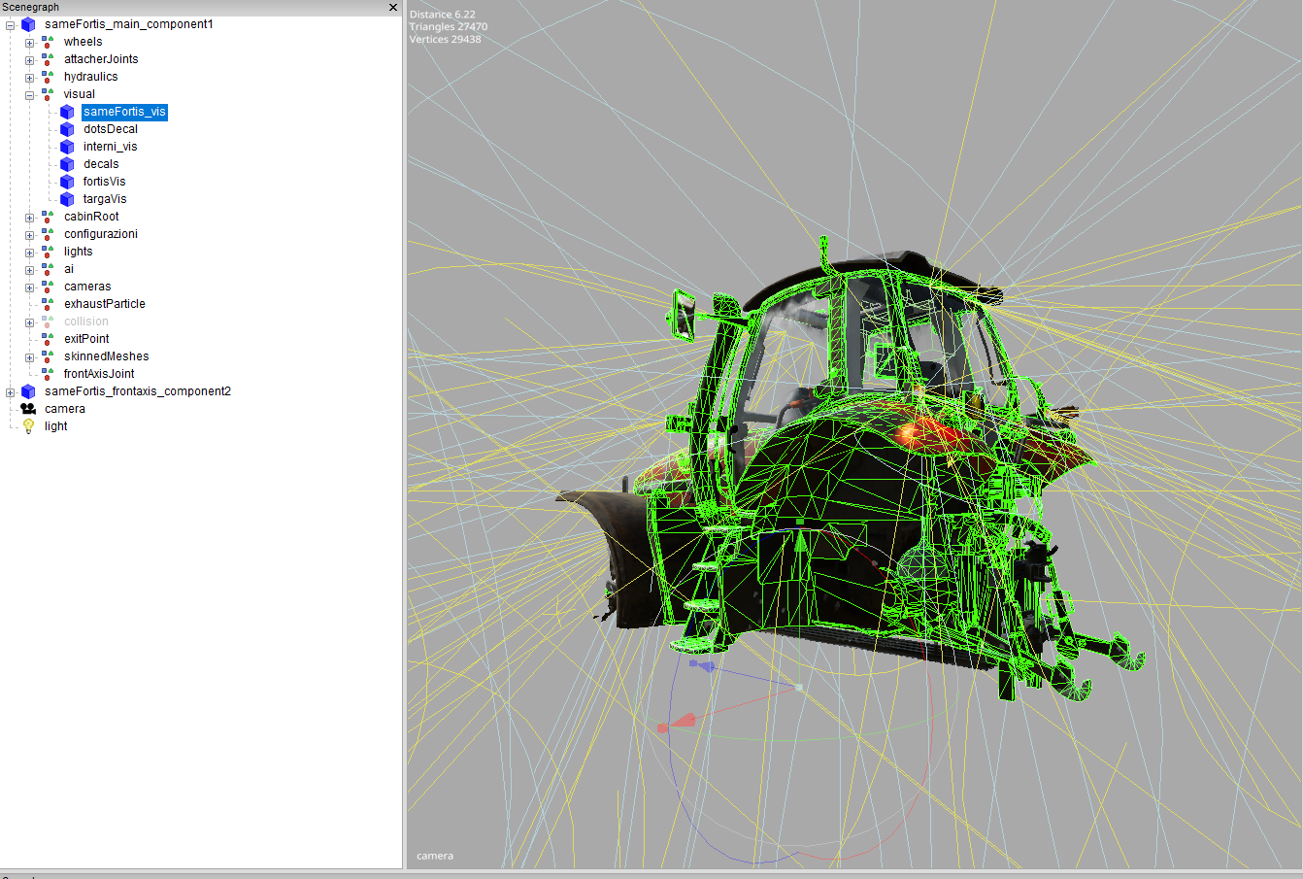The height and width of the screenshot is (879, 1303).
Task: Collapse the visual group
Action: click(x=29, y=95)
